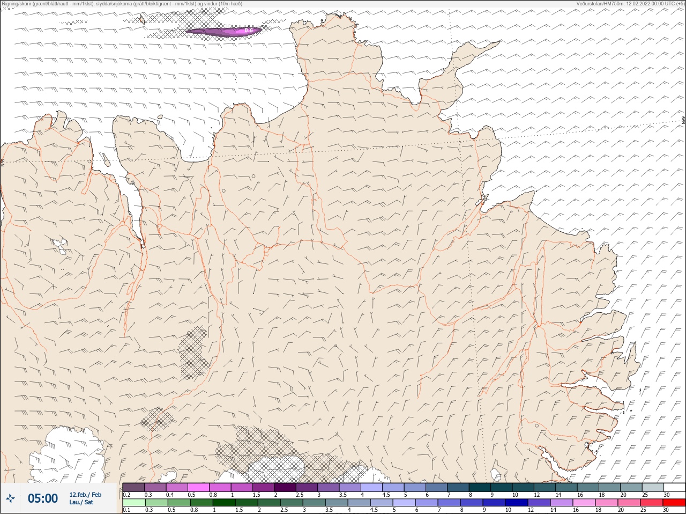Click pale green lower swatch labeled 0.1
Screen dimensions: 686x514
tap(134, 503)
